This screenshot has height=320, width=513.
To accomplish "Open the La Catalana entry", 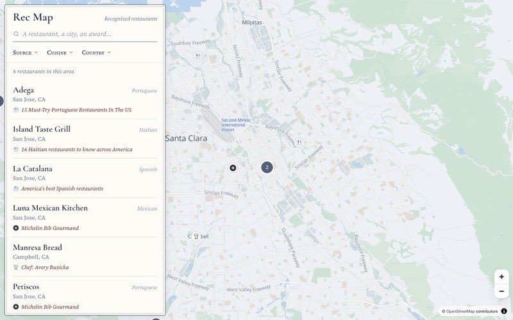I will [x=85, y=178].
